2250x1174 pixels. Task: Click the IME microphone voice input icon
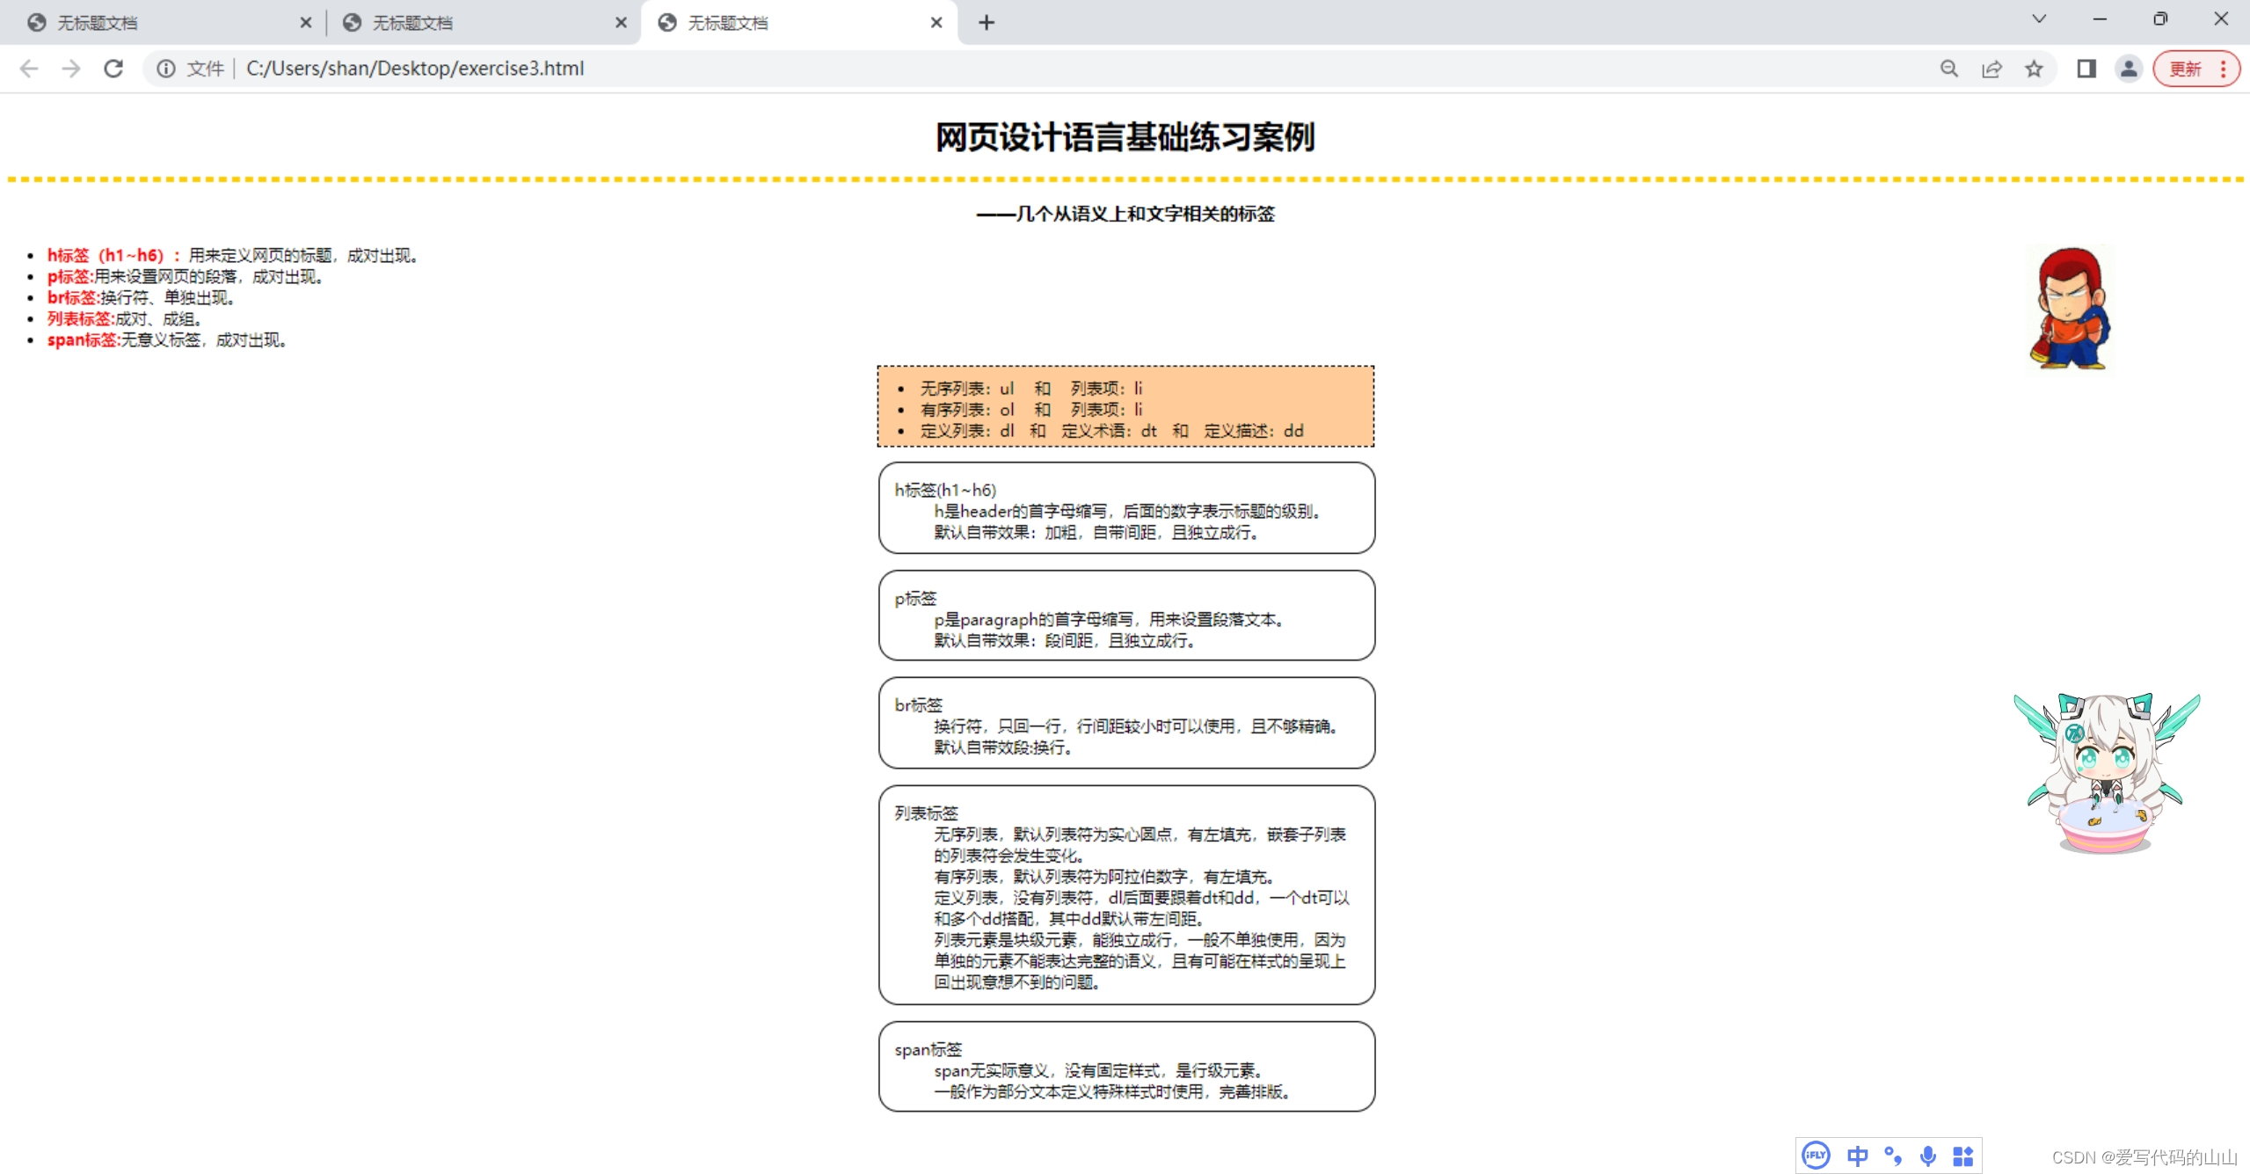click(x=1928, y=1156)
